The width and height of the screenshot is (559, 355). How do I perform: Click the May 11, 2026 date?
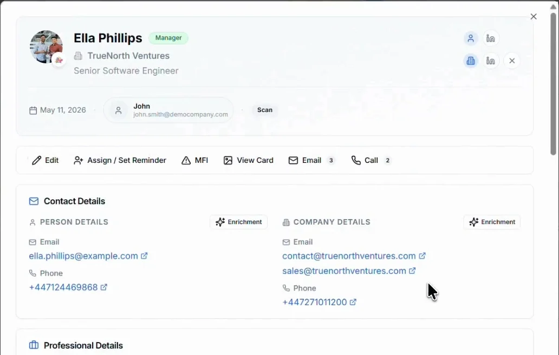(63, 110)
